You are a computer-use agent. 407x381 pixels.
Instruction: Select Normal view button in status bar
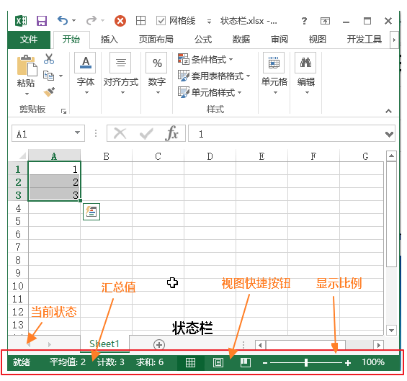pos(190,362)
